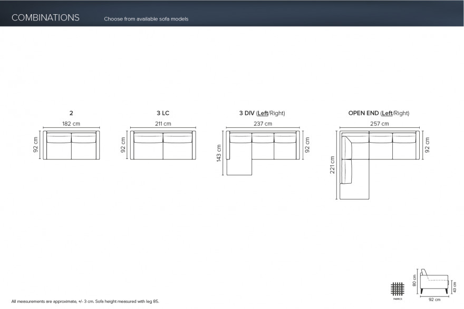Click '92 cm' depth of 2-seater
The image size is (464, 309).
[35, 145]
